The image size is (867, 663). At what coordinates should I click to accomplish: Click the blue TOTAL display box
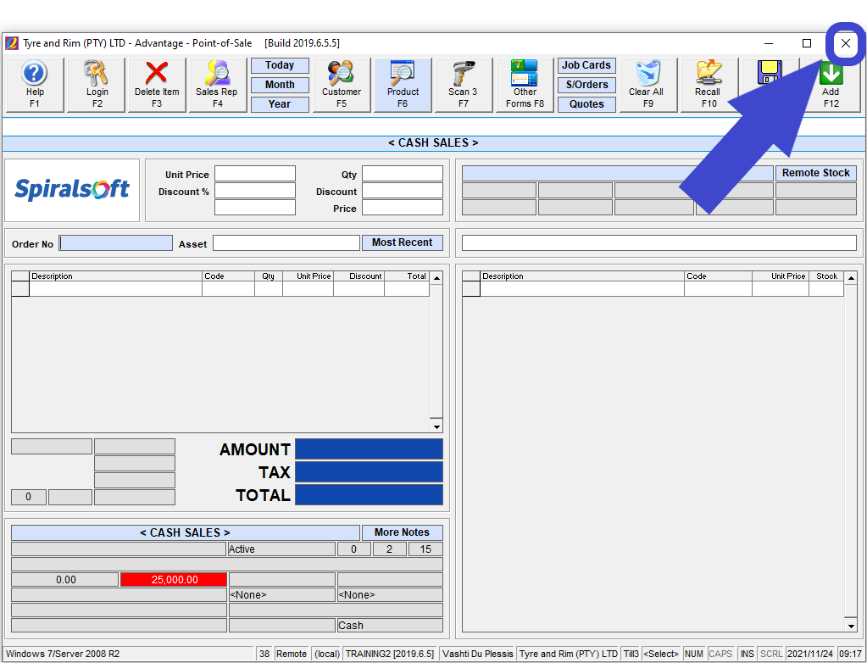point(369,495)
